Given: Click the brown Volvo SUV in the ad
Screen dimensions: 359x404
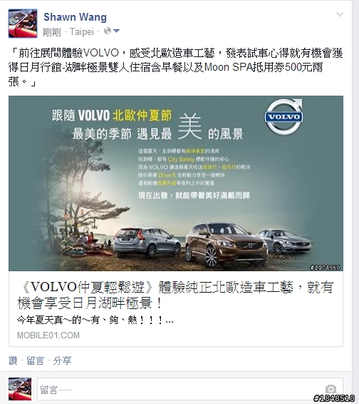Looking at the screenshot, I should pos(227,244).
